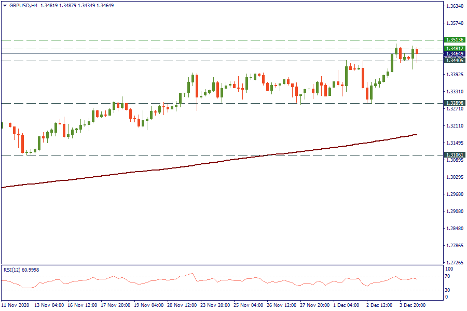Image resolution: width=467 pixels, height=311 pixels.
Task: Click the 1.27265 price scale value
Action: pyautogui.click(x=455, y=262)
